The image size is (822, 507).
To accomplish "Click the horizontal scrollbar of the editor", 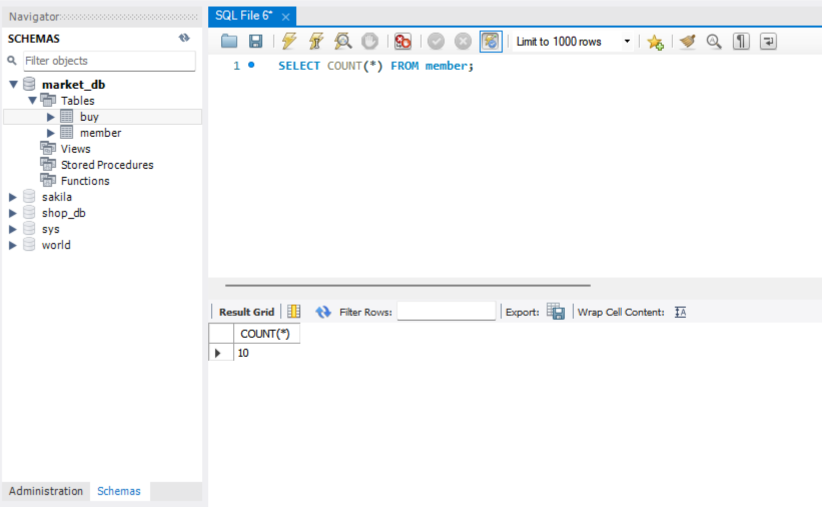I will click(407, 285).
